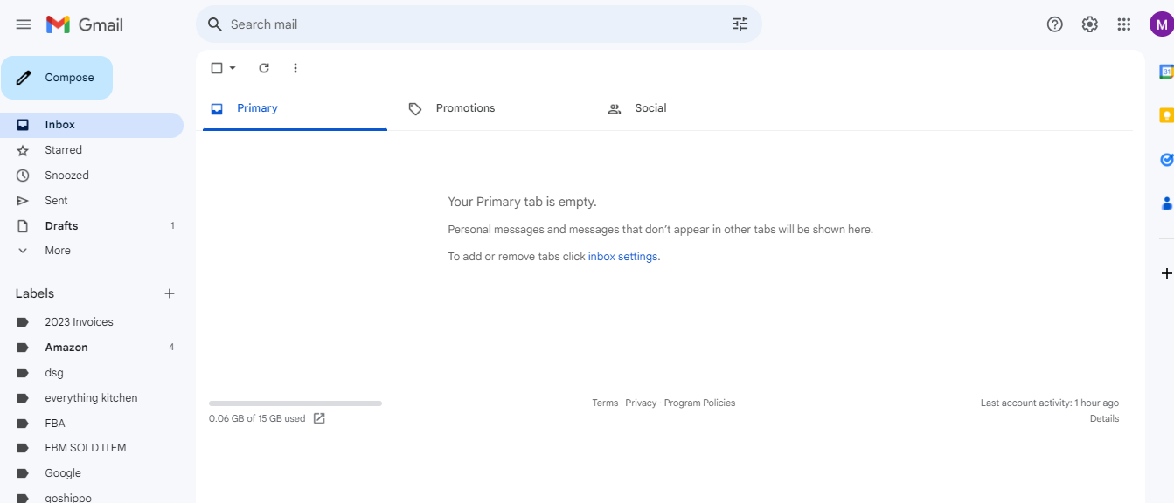The height and width of the screenshot is (503, 1174).
Task: Open the everything kitchen label
Action: pos(92,398)
